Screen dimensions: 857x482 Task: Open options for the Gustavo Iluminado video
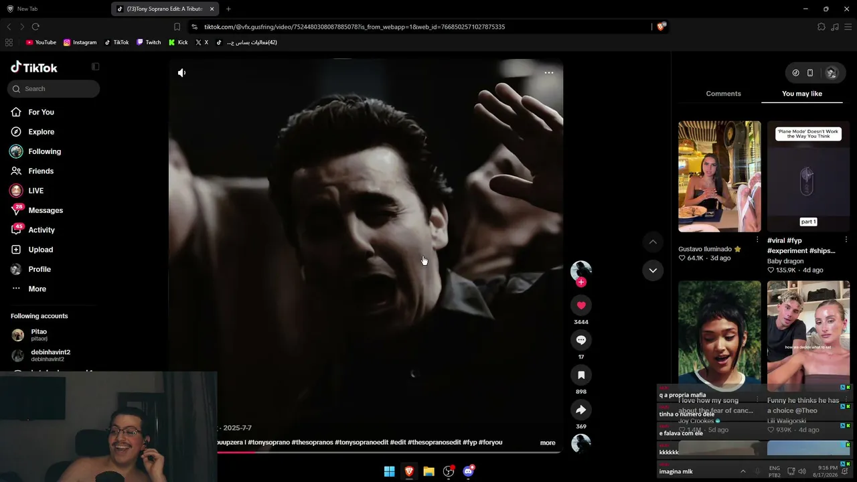tap(757, 240)
